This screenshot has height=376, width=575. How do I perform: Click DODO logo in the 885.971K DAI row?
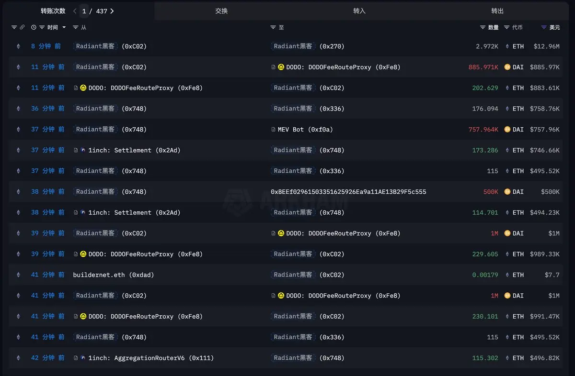click(x=281, y=67)
